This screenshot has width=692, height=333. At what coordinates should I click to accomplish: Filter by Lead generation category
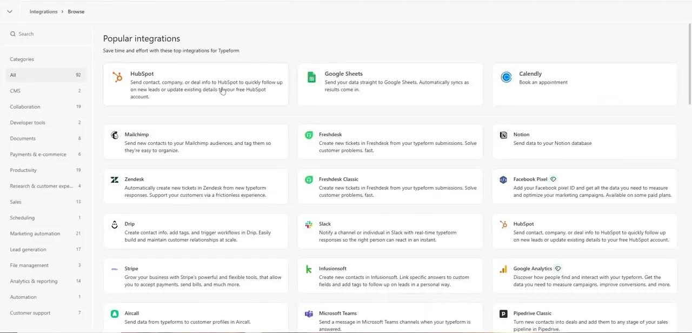point(45,249)
